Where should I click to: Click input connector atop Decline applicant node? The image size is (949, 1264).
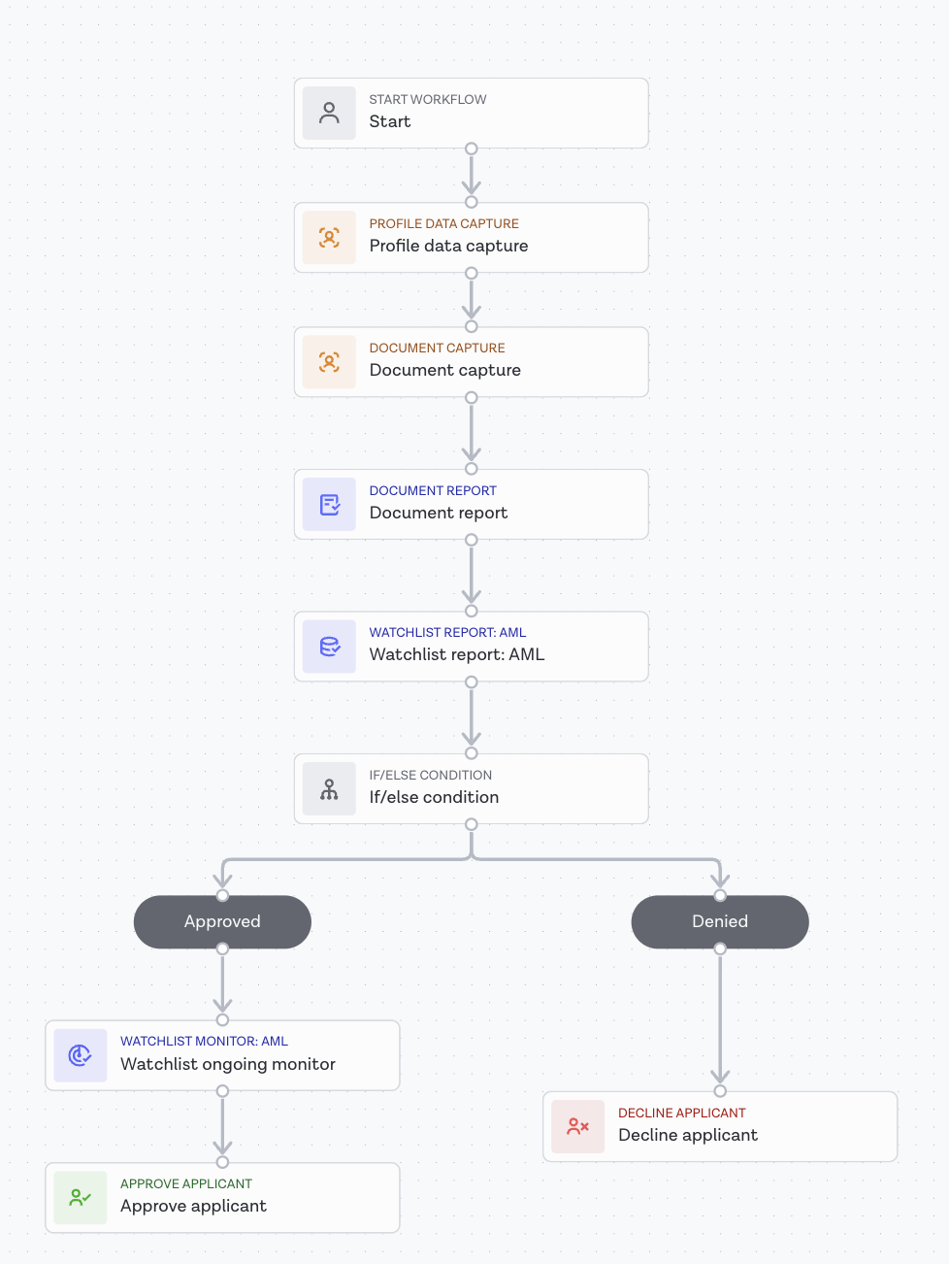point(720,1091)
